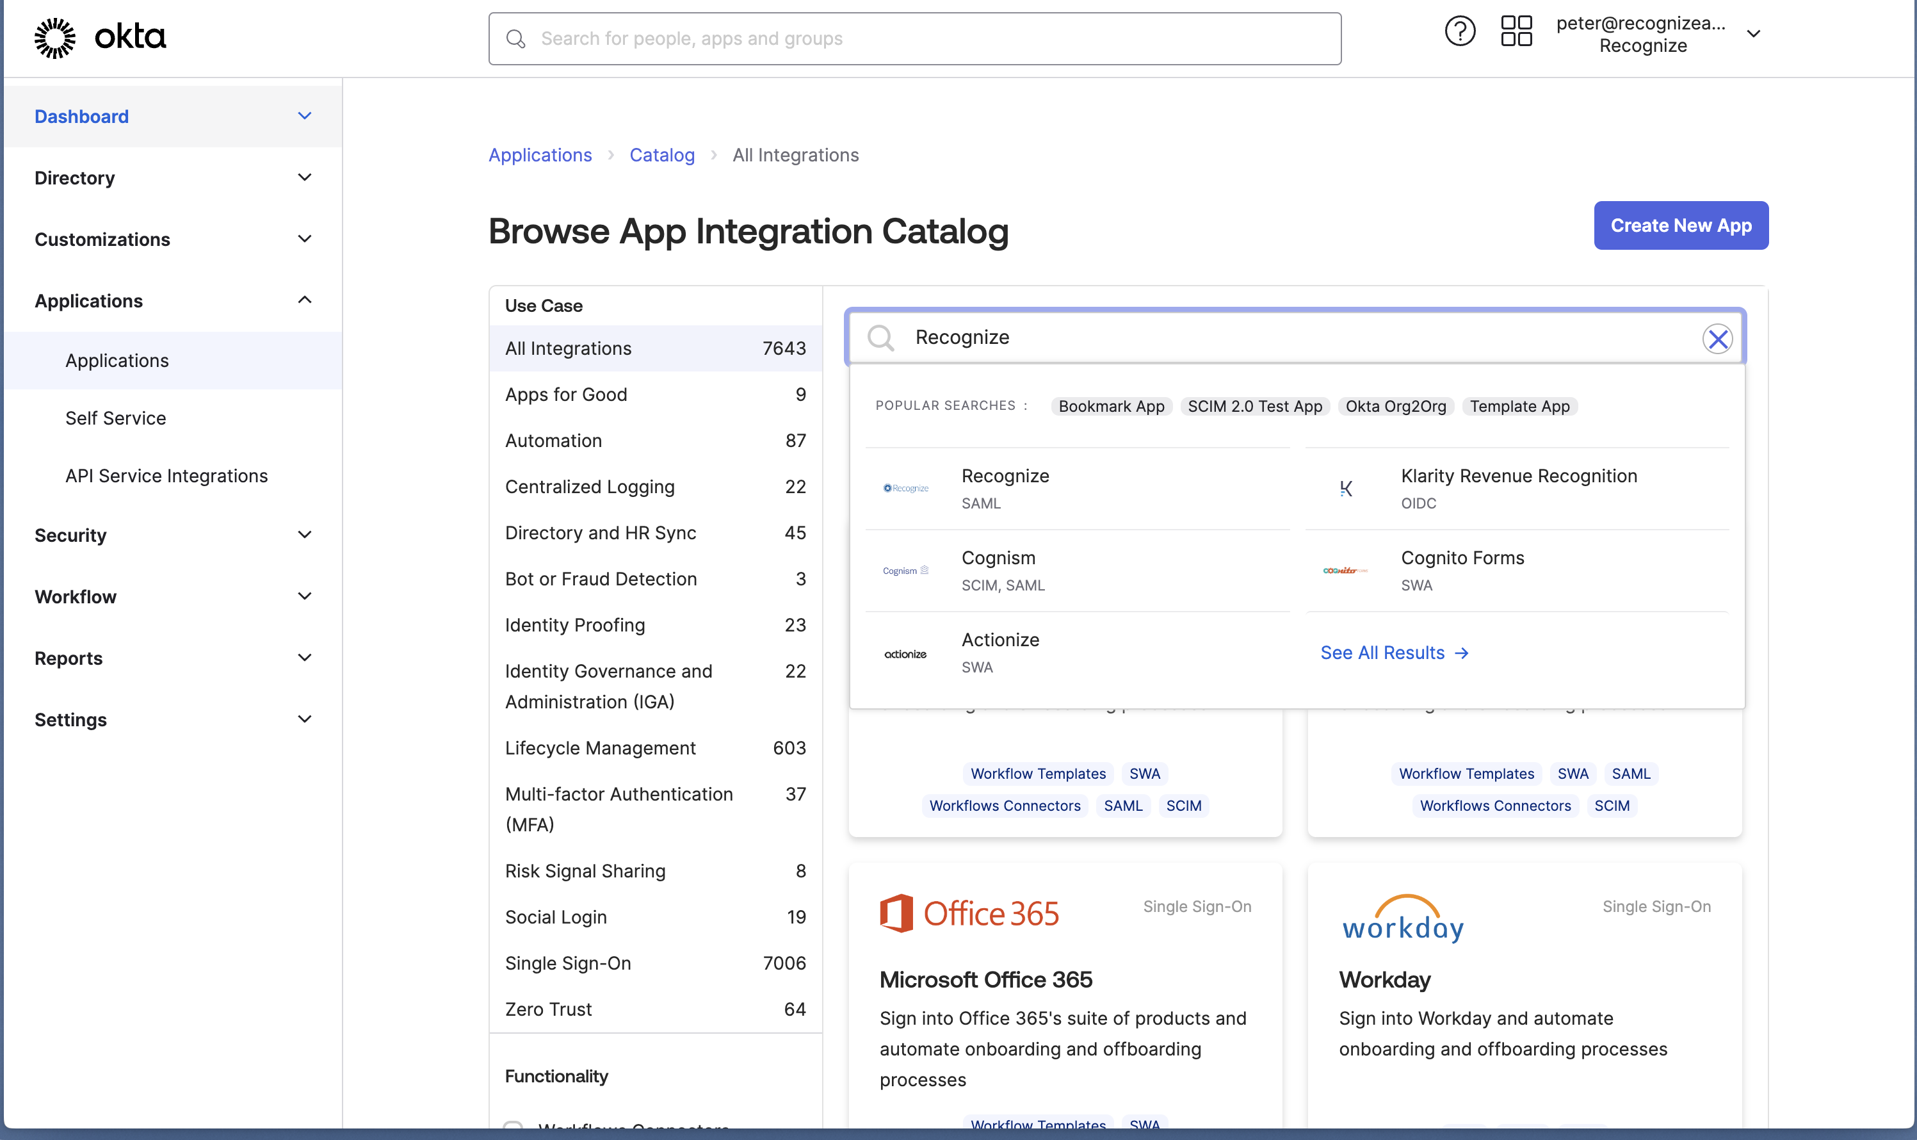
Task: Select Okta Org2Org popular search
Action: pyautogui.click(x=1396, y=405)
